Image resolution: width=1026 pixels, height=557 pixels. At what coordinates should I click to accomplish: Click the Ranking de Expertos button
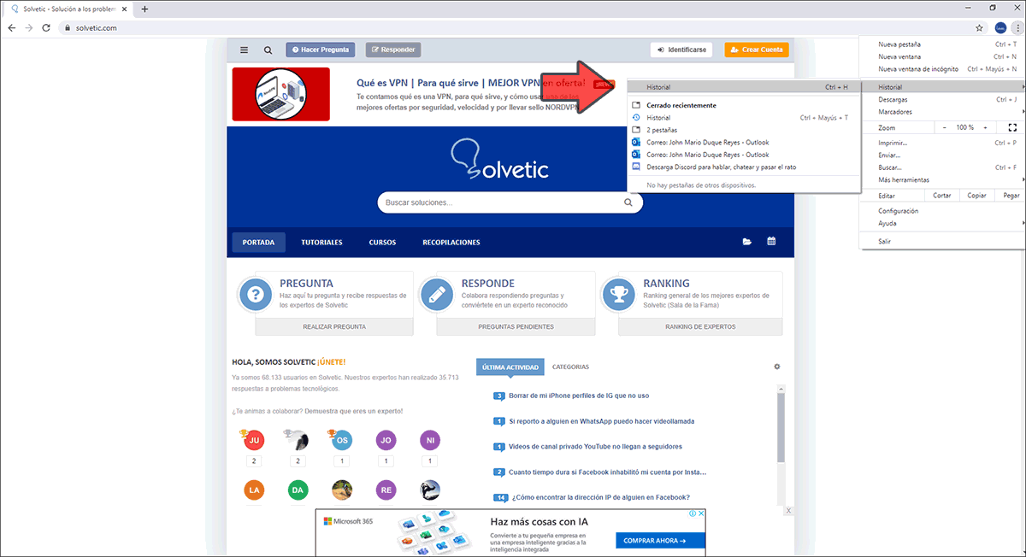pyautogui.click(x=700, y=327)
